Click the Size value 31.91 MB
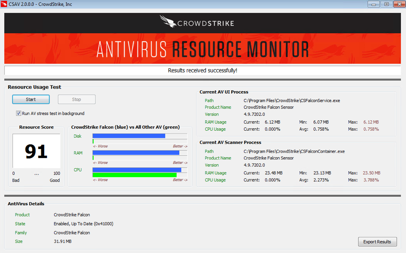 click(63, 241)
